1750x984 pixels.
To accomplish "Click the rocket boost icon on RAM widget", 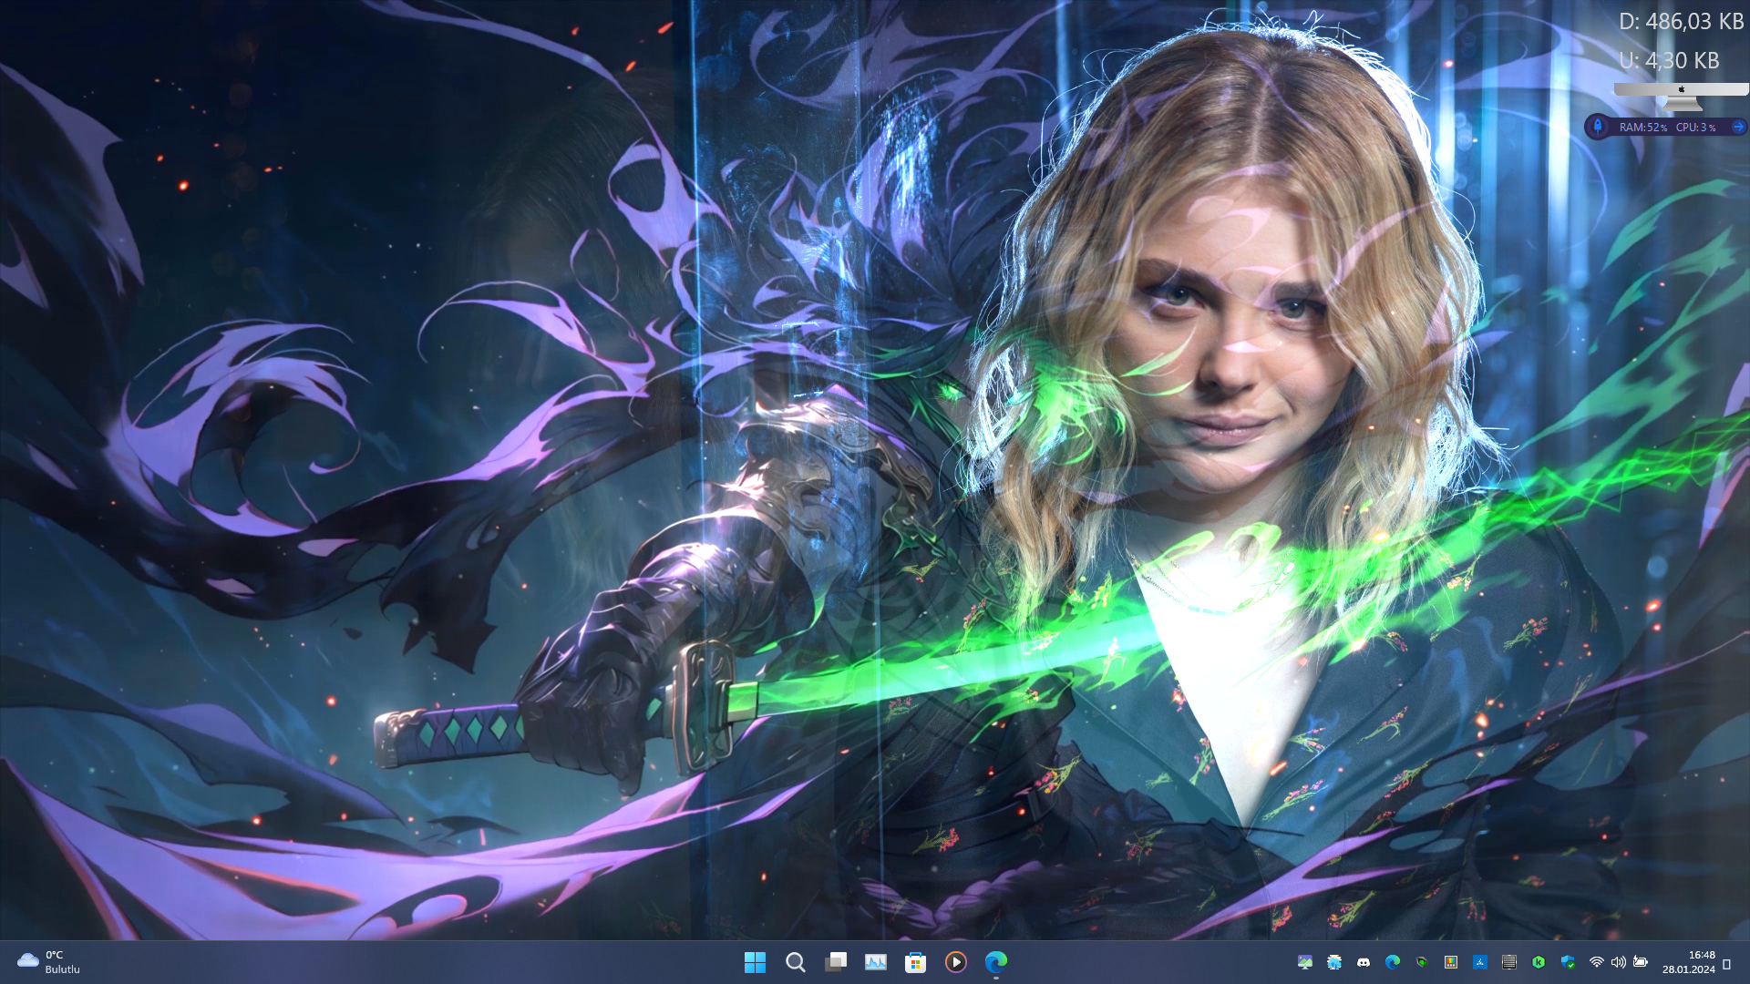I will (x=1598, y=127).
